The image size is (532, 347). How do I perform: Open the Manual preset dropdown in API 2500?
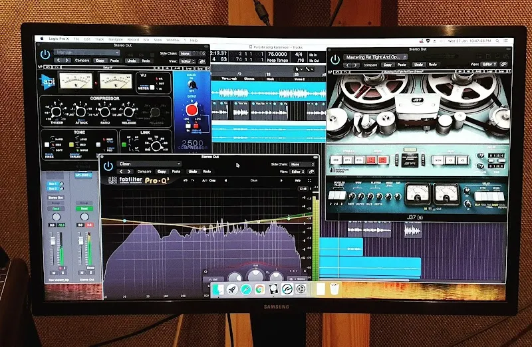[x=87, y=53]
